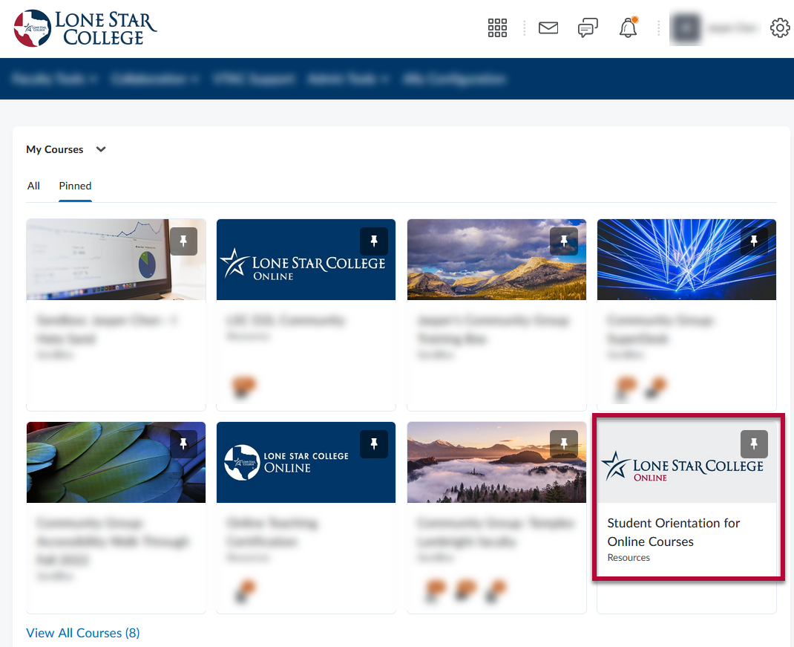
Task: Click the analytics chart course thumbnail
Action: coord(116,259)
